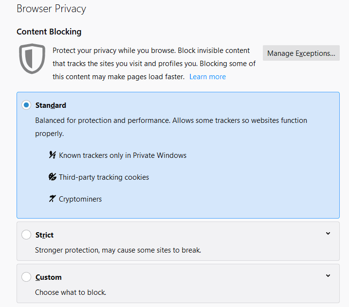Click the 'Cryptominers' label
349x307 pixels.
click(x=80, y=199)
